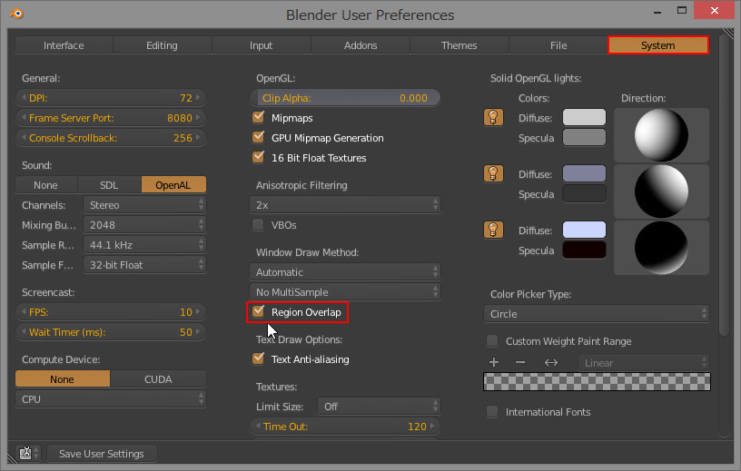This screenshot has height=471, width=741.
Task: Click the plus icon for weight paint range
Action: (494, 362)
